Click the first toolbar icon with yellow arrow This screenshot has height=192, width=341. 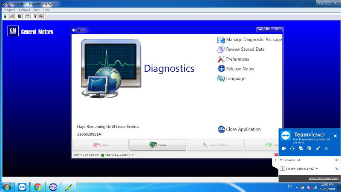[6, 16]
